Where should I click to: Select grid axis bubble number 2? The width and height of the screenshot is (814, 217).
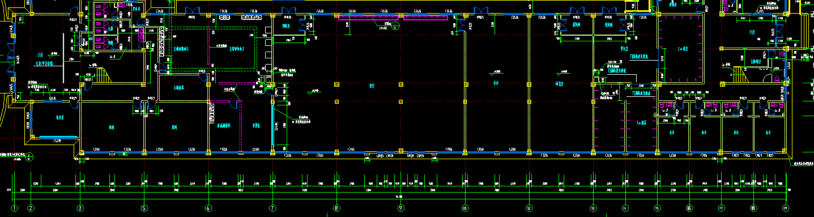31,208
